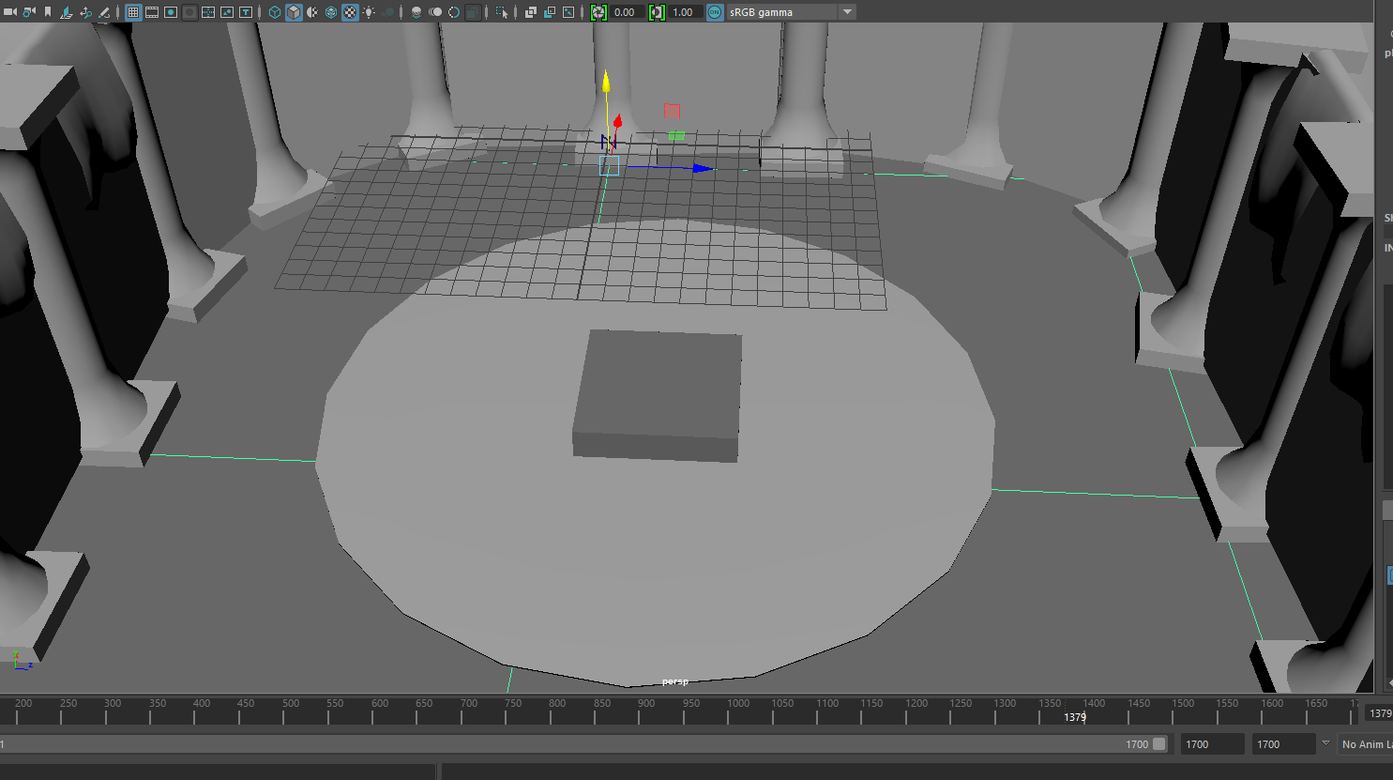
Task: Edit the Exposure value 0.00
Action: point(627,12)
